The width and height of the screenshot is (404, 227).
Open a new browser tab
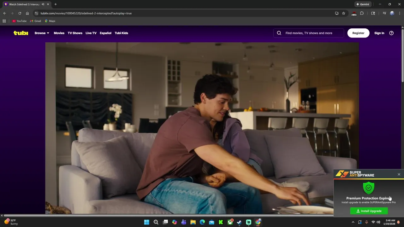[56, 4]
